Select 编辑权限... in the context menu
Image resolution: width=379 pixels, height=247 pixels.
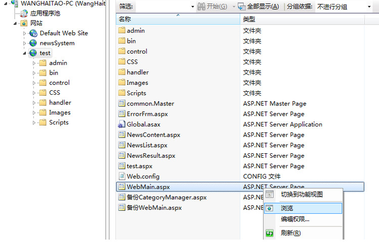click(295, 219)
